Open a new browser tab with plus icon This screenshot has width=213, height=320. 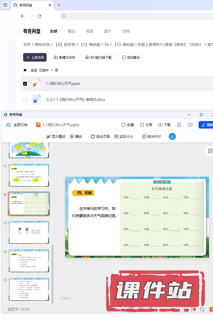point(59,5)
